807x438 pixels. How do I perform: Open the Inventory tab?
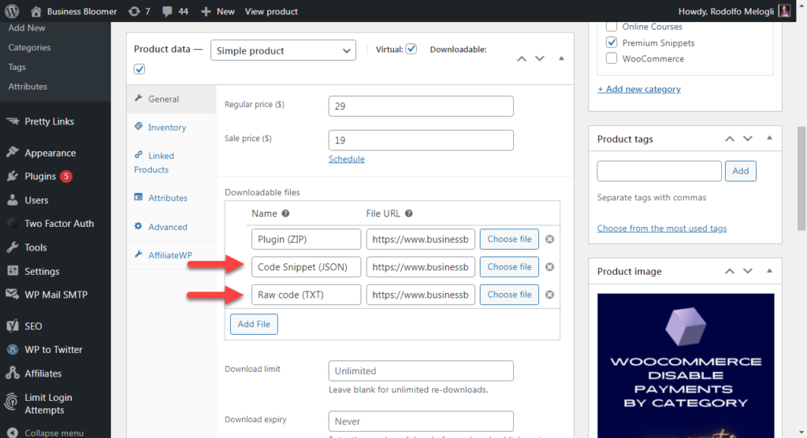point(171,127)
